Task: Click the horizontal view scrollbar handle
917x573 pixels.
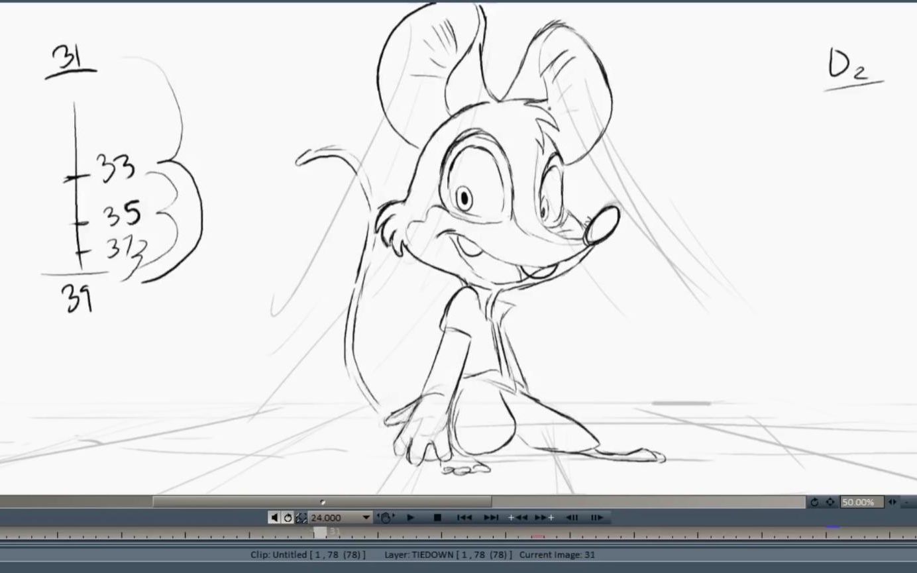Action: [322, 502]
